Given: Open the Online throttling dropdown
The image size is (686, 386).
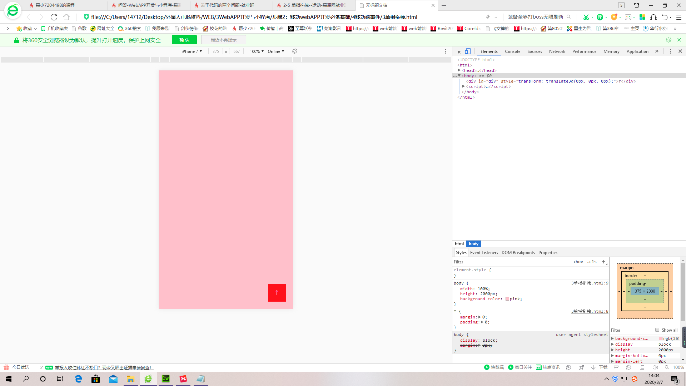Looking at the screenshot, I should point(276,51).
